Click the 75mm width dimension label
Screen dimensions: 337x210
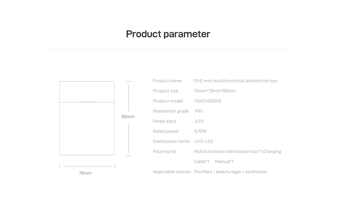[x=85, y=173]
